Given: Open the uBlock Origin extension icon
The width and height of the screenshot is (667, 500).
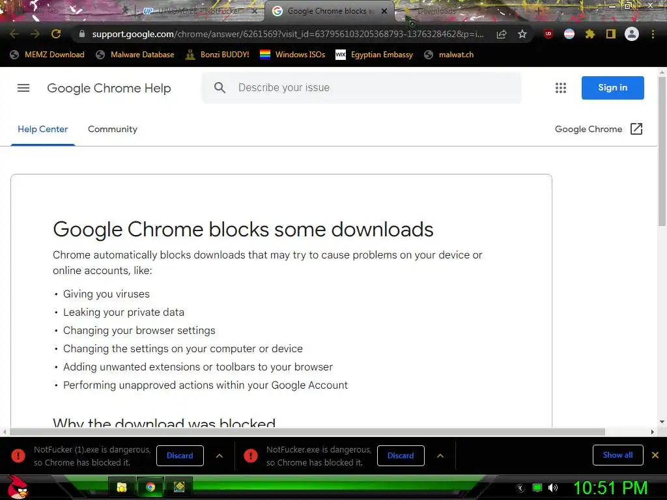Looking at the screenshot, I should tap(548, 34).
